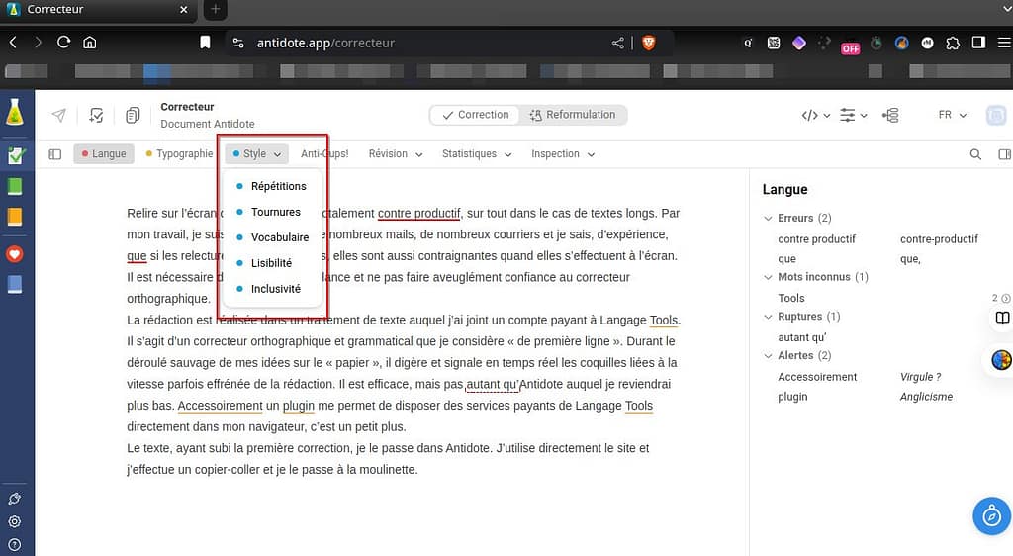Click the red heart favorites icon
The width and height of the screenshot is (1013, 556).
coord(15,254)
